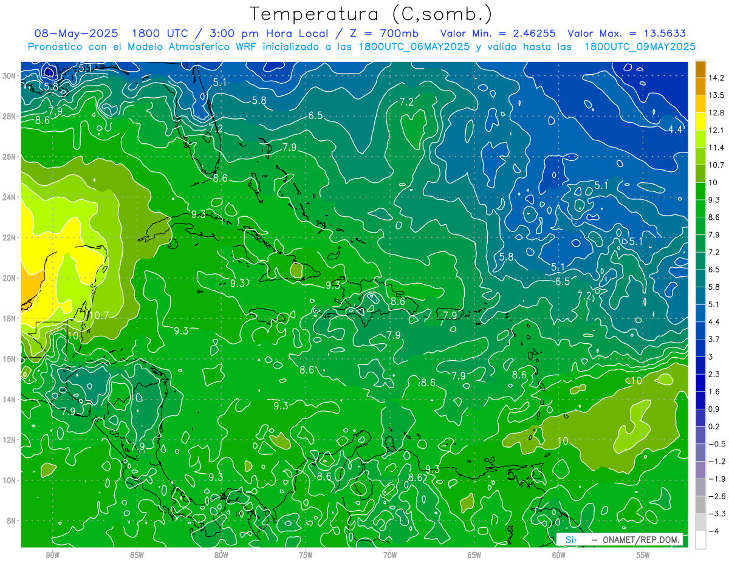Click the "4.4" contour label on the map

click(676, 129)
